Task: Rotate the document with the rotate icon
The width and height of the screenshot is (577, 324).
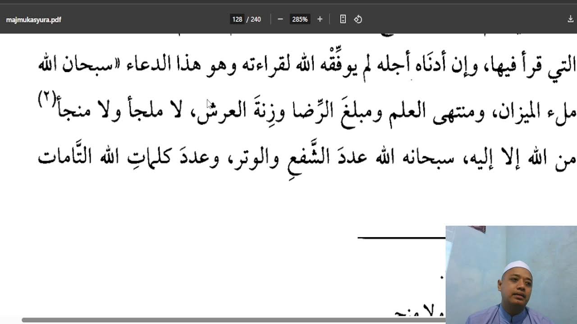Action: [358, 19]
